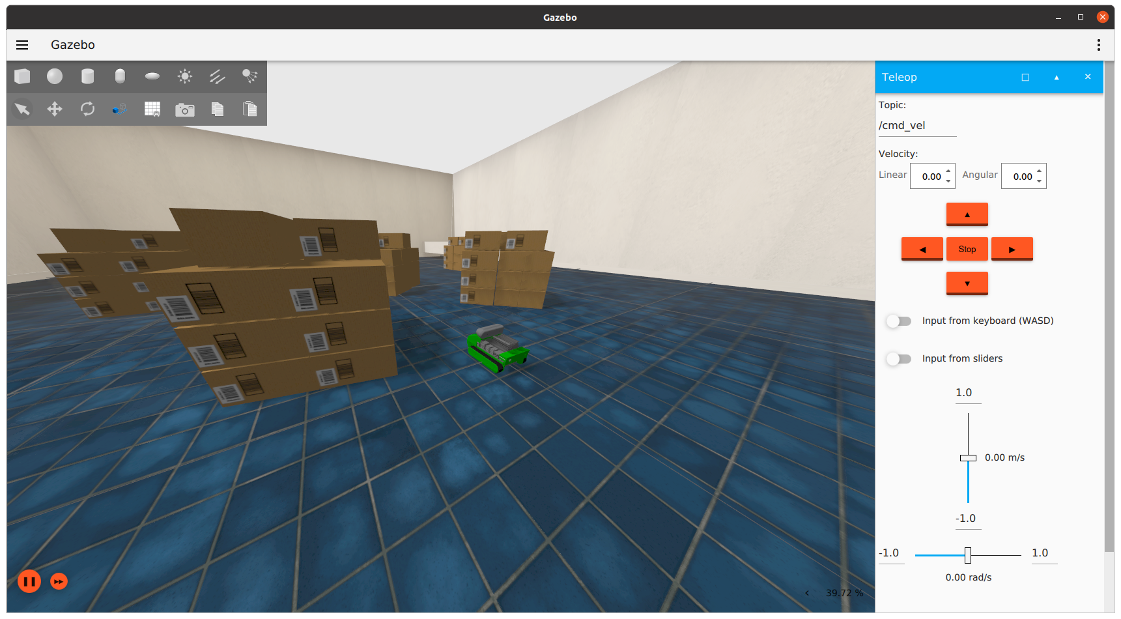Insert an ellipsoid shape
Image resolution: width=1121 pixels, height=619 pixels.
[x=152, y=77]
